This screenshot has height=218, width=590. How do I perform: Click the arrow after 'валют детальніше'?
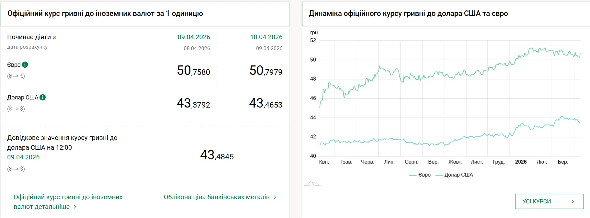click(x=75, y=207)
